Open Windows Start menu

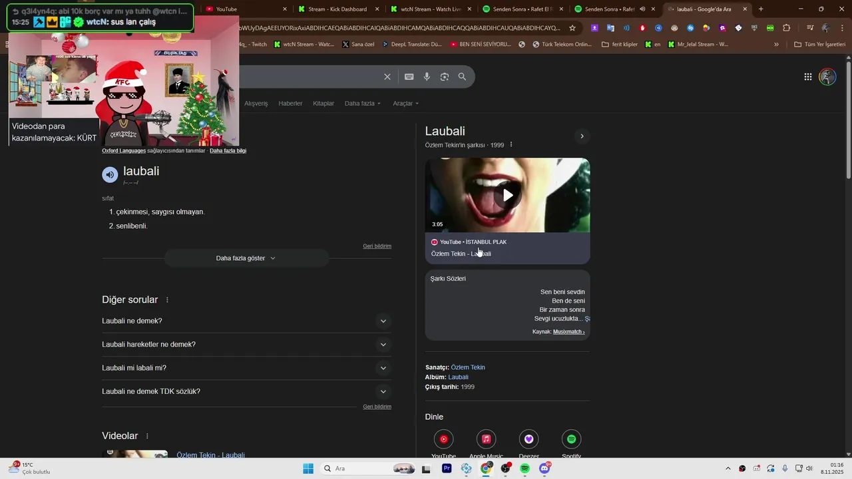click(x=308, y=468)
